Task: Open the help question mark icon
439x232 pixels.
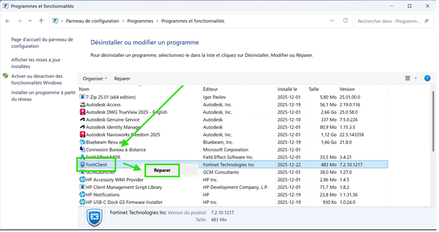Action: tap(427, 78)
